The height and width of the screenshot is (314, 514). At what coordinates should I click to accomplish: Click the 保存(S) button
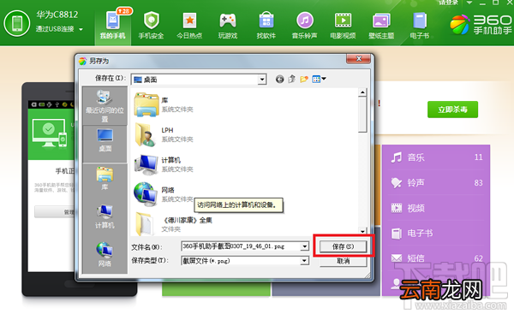pos(343,246)
